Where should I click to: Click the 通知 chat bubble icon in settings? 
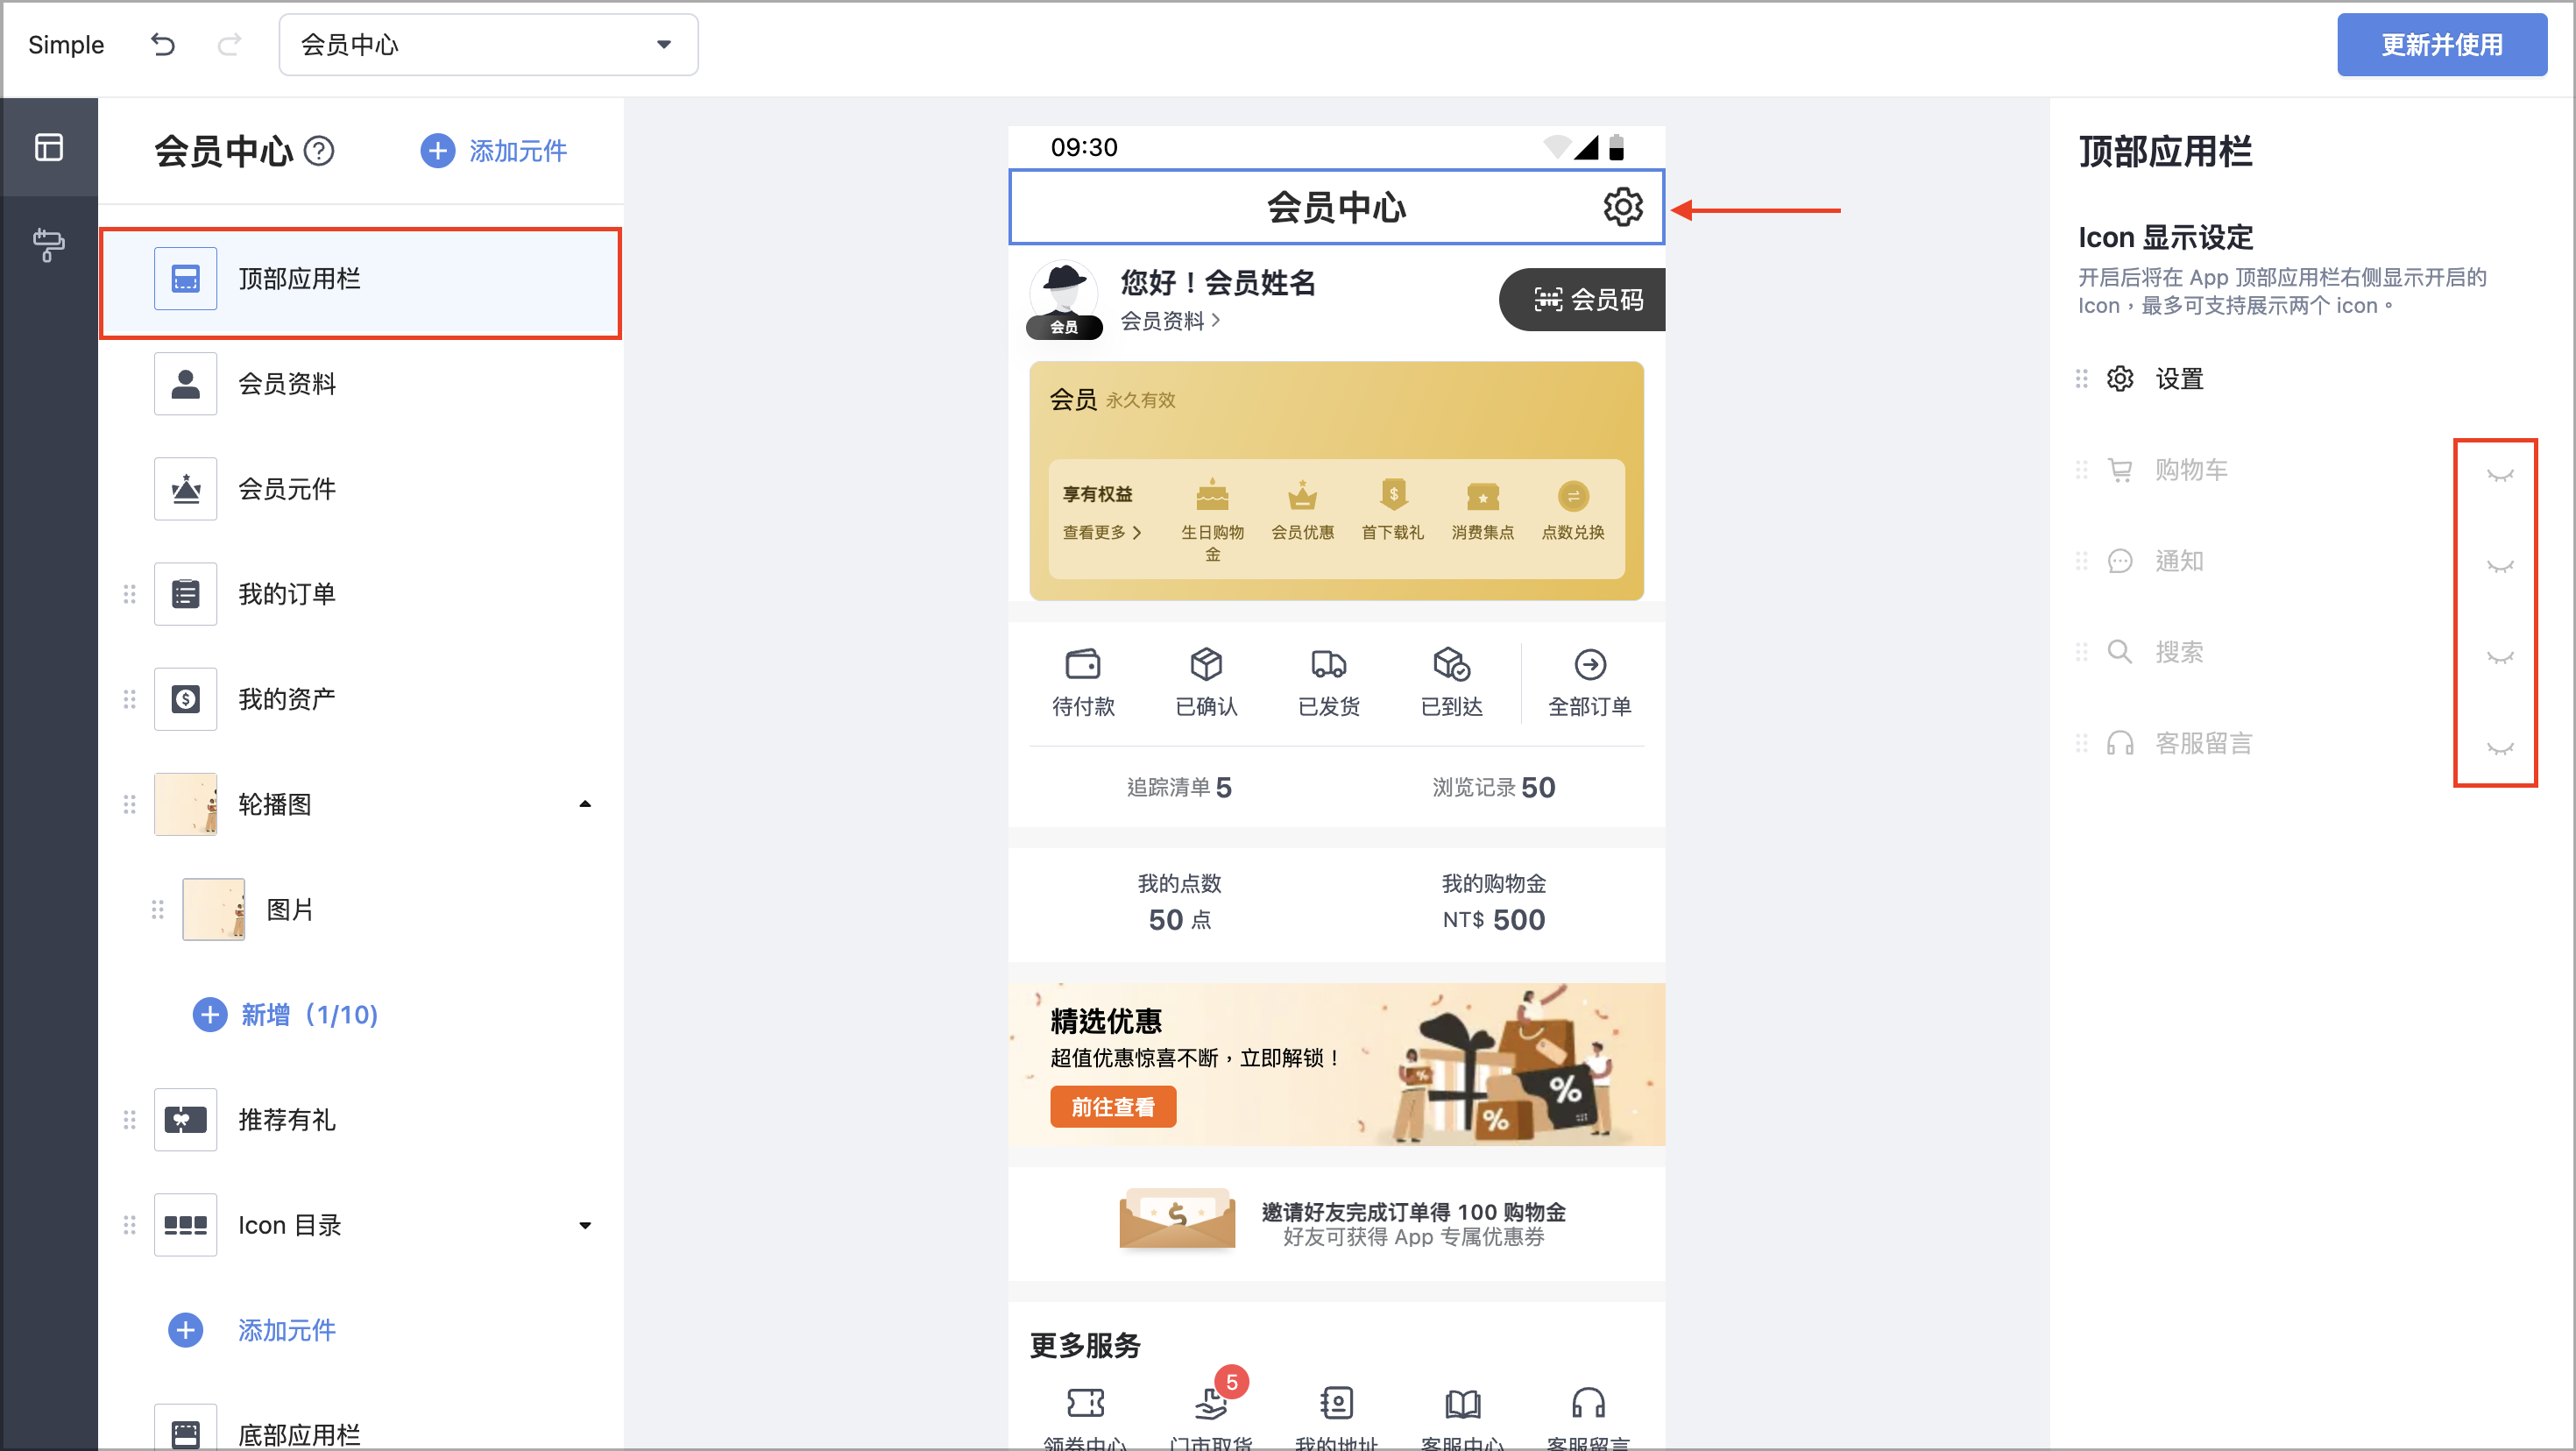(x=2120, y=561)
